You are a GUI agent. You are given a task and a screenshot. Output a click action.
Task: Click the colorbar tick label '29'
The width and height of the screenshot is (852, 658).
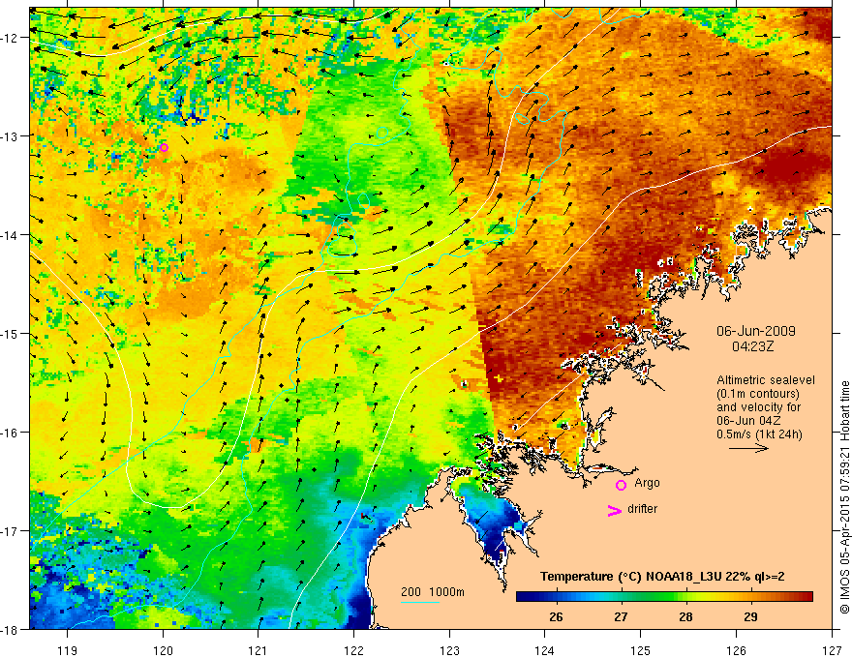(x=750, y=617)
